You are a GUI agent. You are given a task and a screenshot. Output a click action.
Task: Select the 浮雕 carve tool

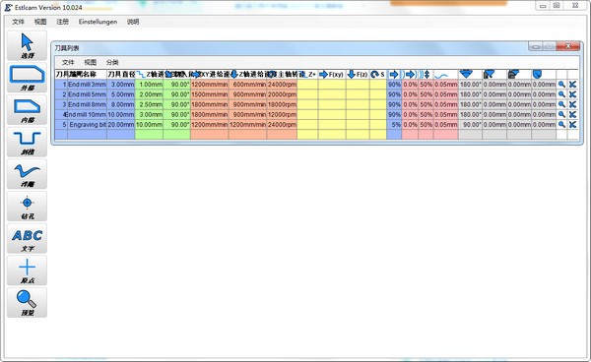tap(27, 174)
